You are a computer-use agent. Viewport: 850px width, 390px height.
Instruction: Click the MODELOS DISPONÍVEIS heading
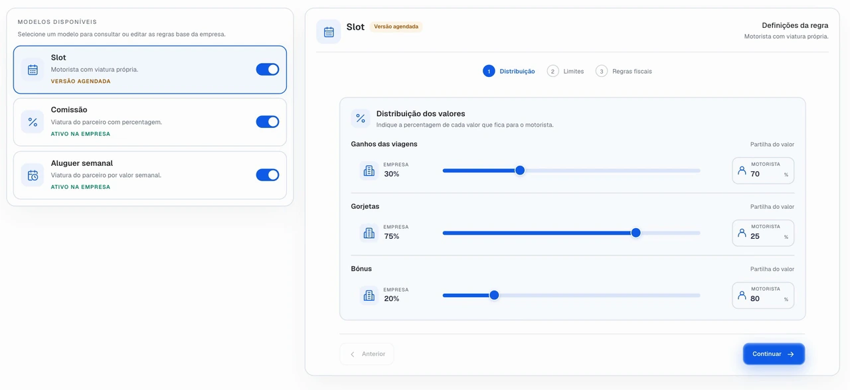[x=57, y=22]
